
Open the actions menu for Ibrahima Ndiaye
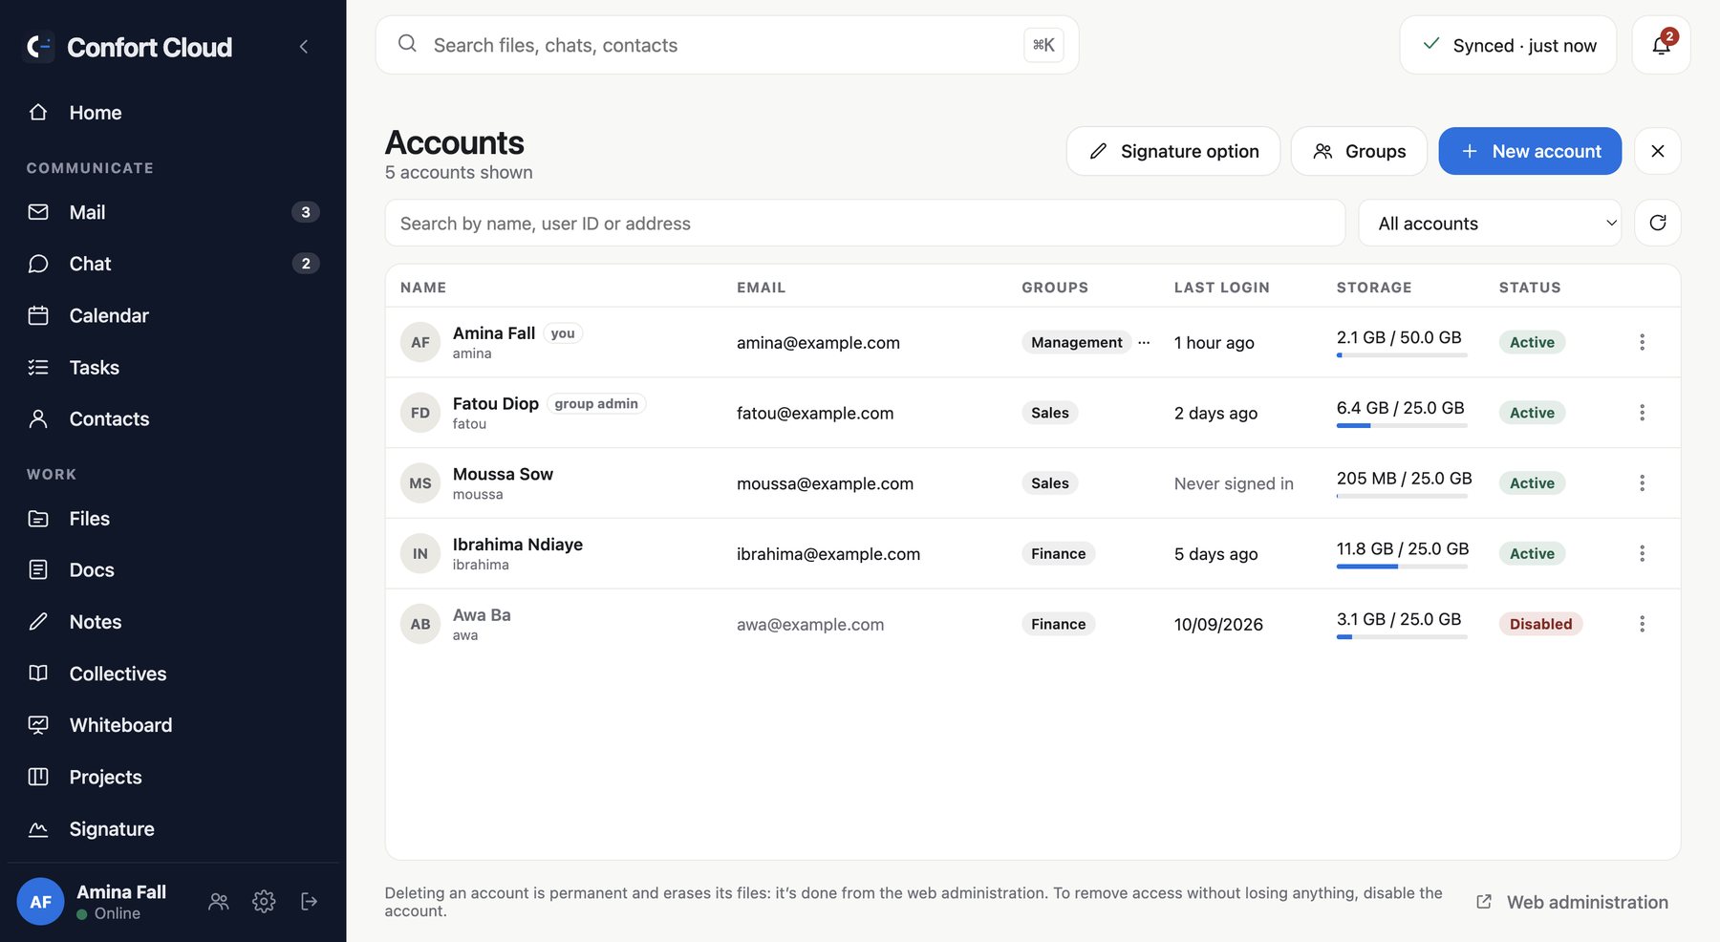click(x=1642, y=553)
